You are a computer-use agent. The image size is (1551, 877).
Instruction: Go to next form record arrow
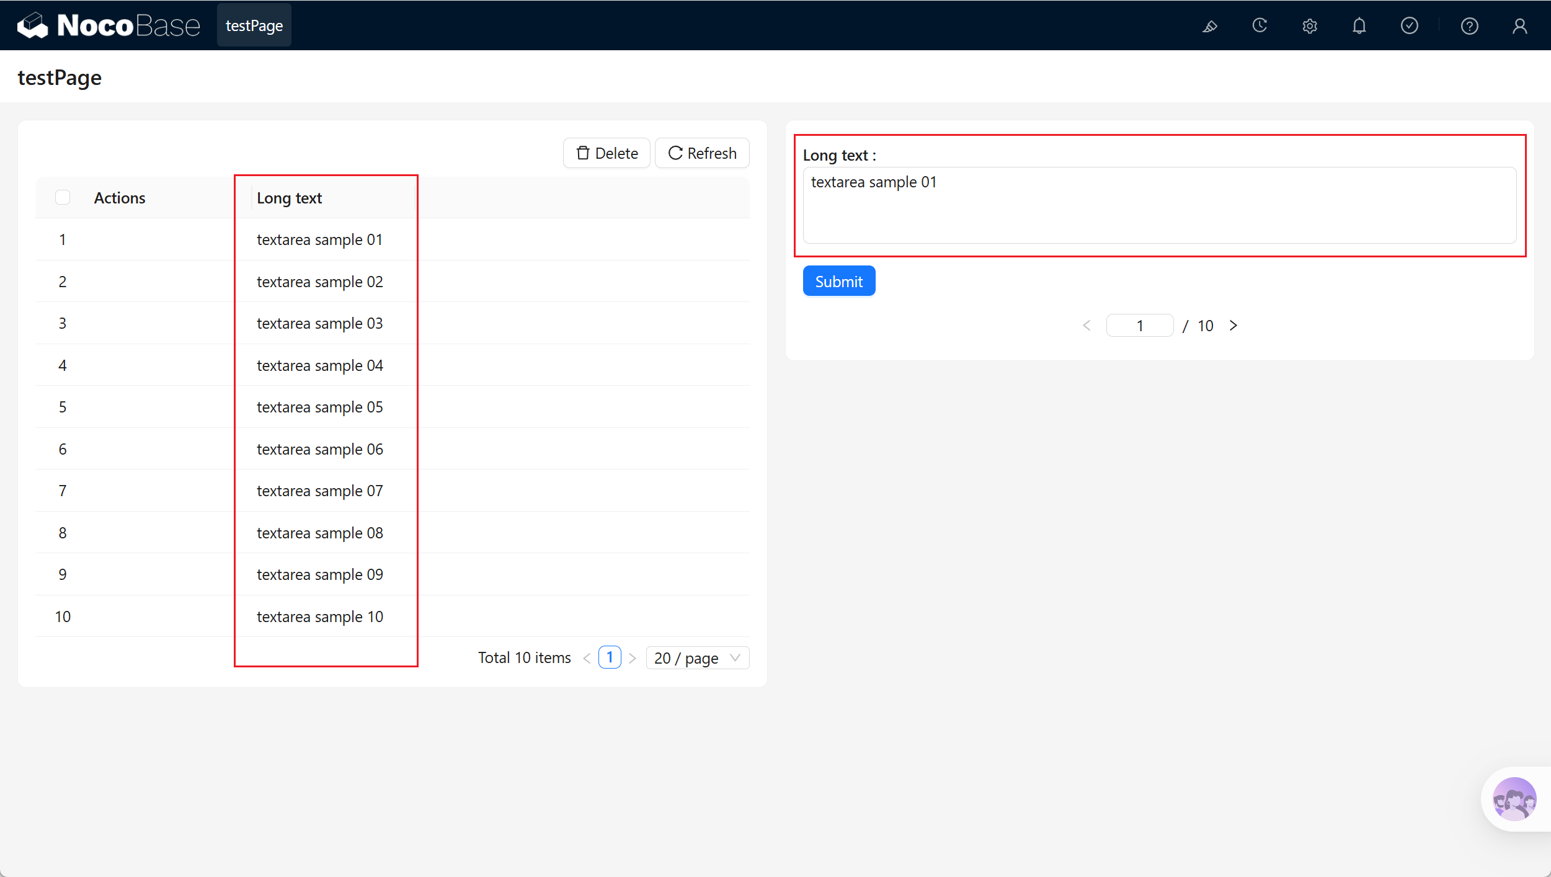(x=1233, y=326)
